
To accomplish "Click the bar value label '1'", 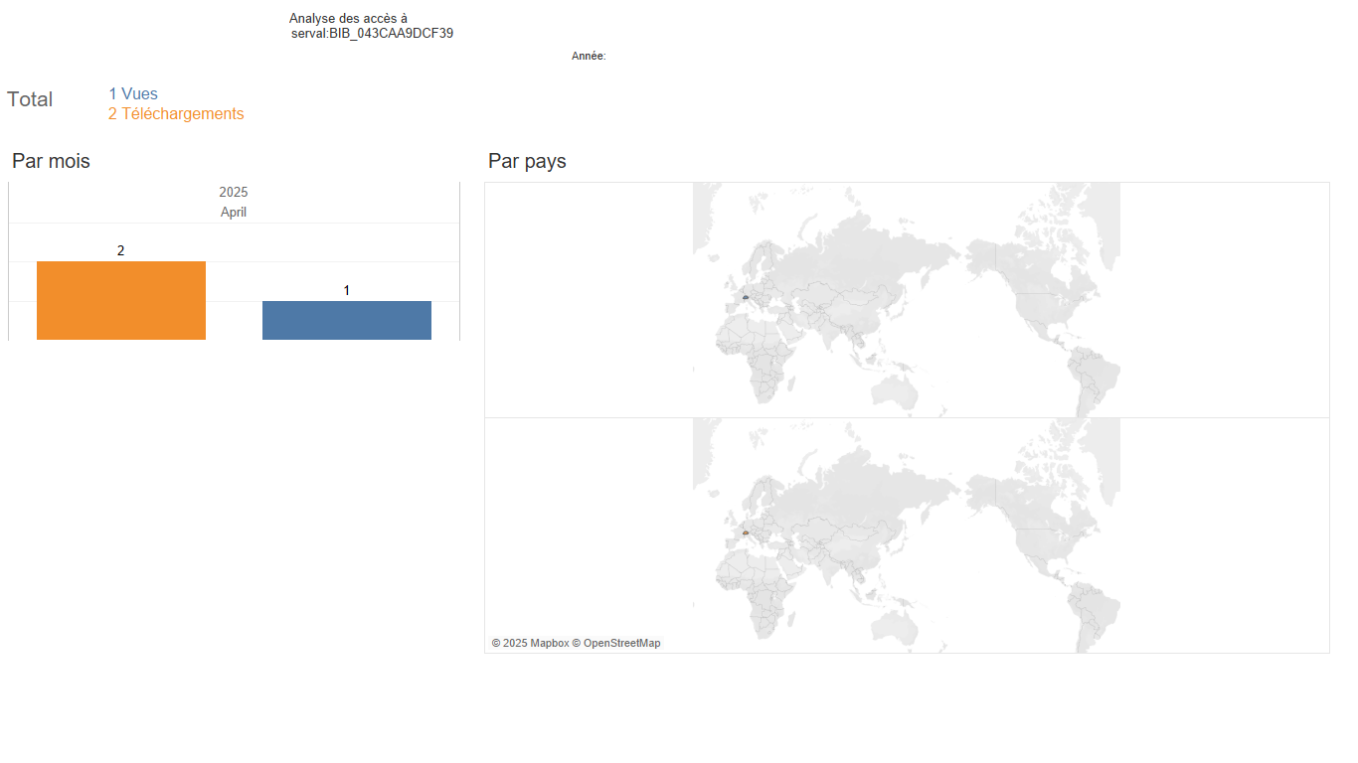I will [347, 290].
